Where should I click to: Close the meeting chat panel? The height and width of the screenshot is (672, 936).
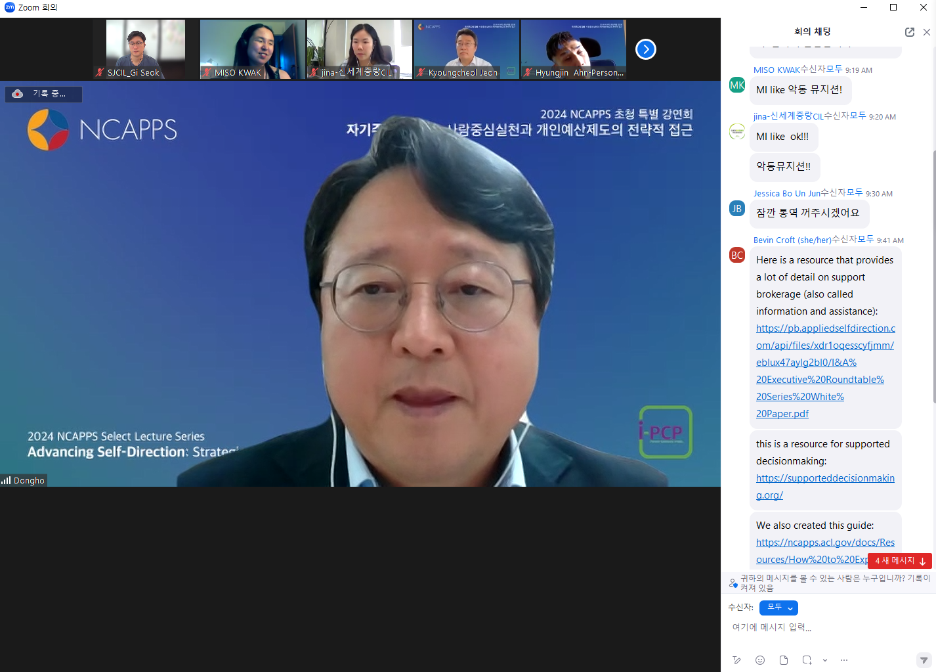coord(927,32)
